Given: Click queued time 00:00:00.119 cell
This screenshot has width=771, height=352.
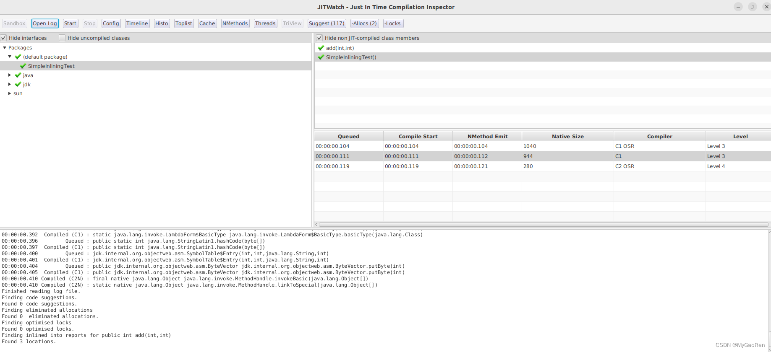Looking at the screenshot, I should pos(349,166).
